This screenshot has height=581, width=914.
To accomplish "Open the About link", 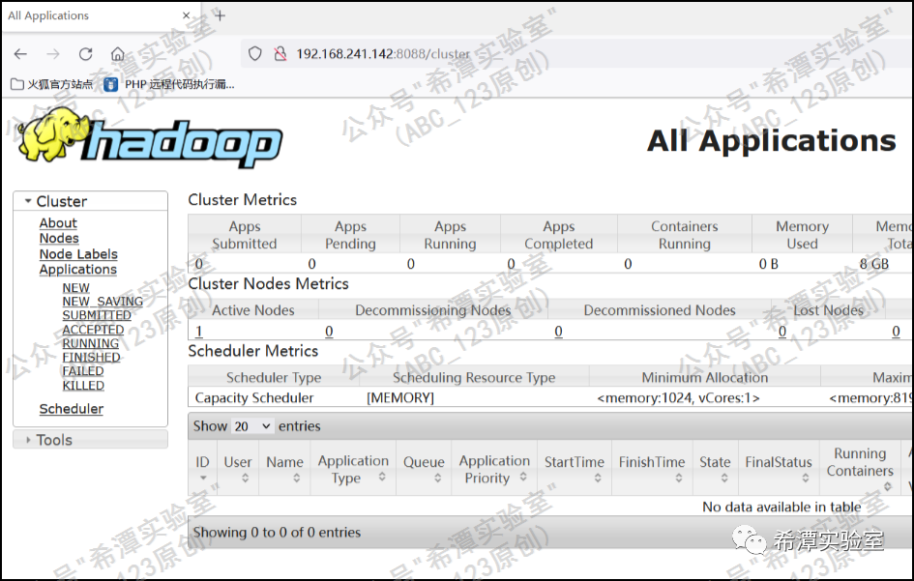I will [58, 223].
